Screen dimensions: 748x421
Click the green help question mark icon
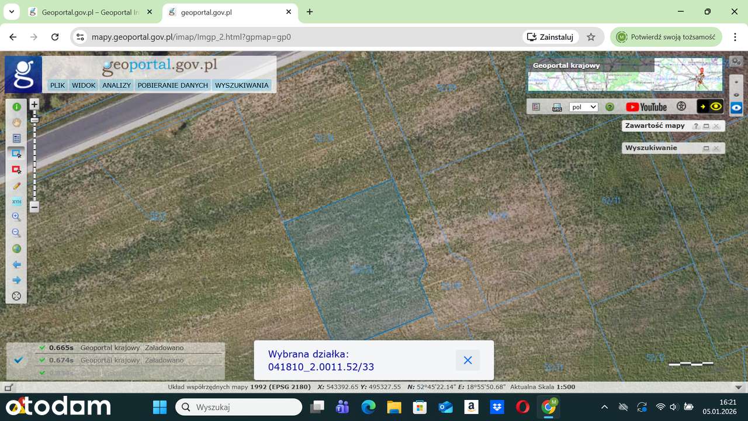pos(610,107)
